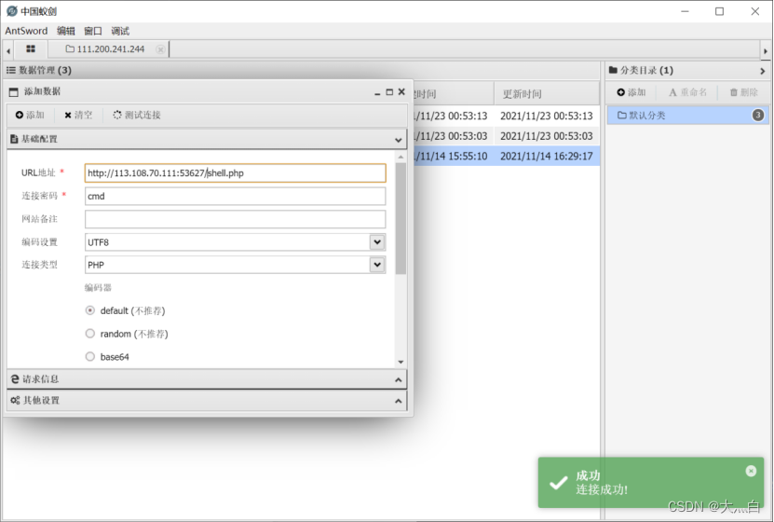Open the 编码设置 UTF8 dropdown
This screenshot has height=522, width=774.
[x=377, y=242]
